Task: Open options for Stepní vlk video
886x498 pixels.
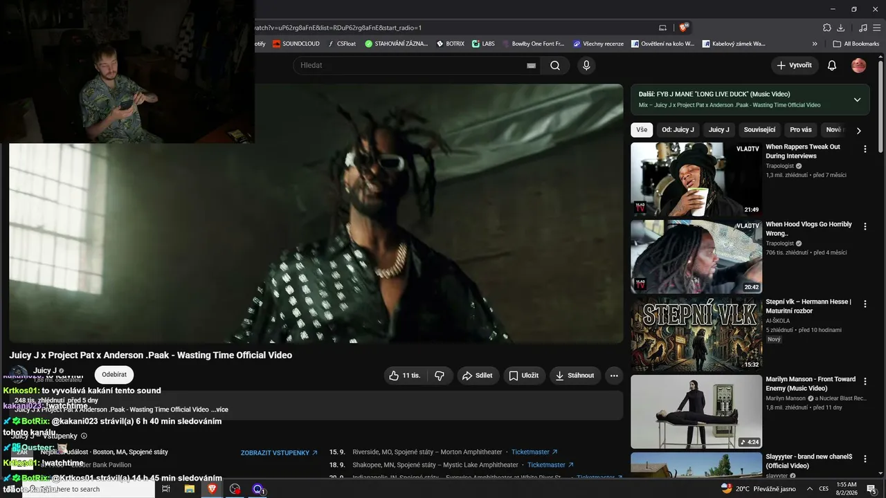Action: (x=865, y=304)
